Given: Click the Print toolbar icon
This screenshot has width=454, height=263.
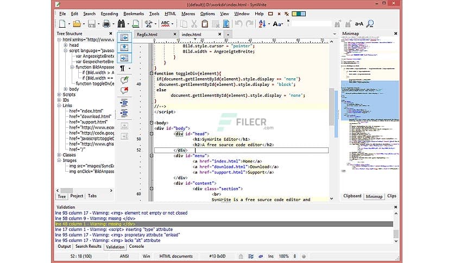Looking at the screenshot, I should [106, 24].
